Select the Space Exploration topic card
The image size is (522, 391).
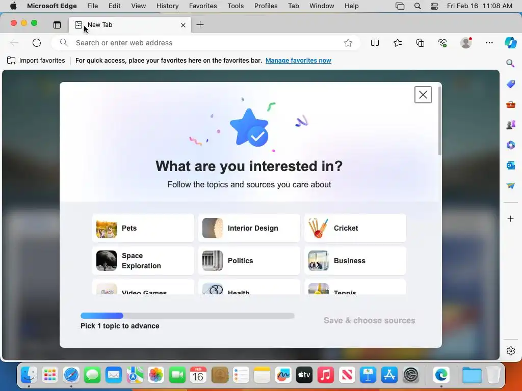(x=143, y=261)
